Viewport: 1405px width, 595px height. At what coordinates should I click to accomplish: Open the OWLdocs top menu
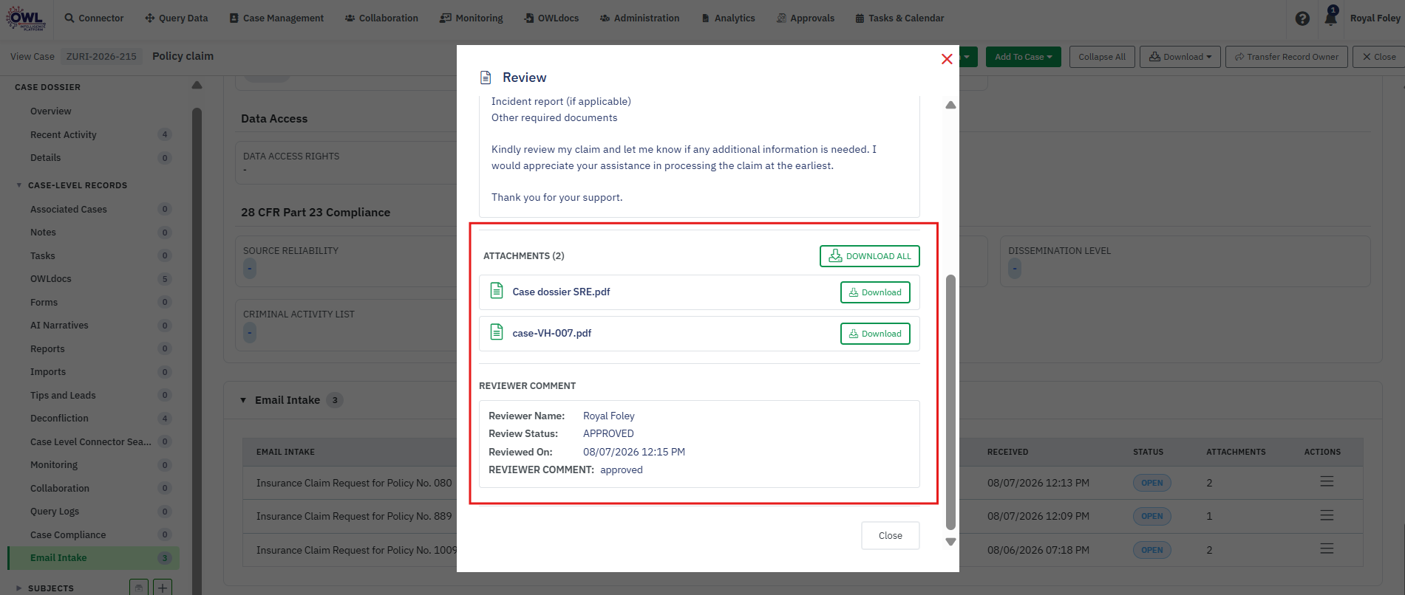coord(551,18)
